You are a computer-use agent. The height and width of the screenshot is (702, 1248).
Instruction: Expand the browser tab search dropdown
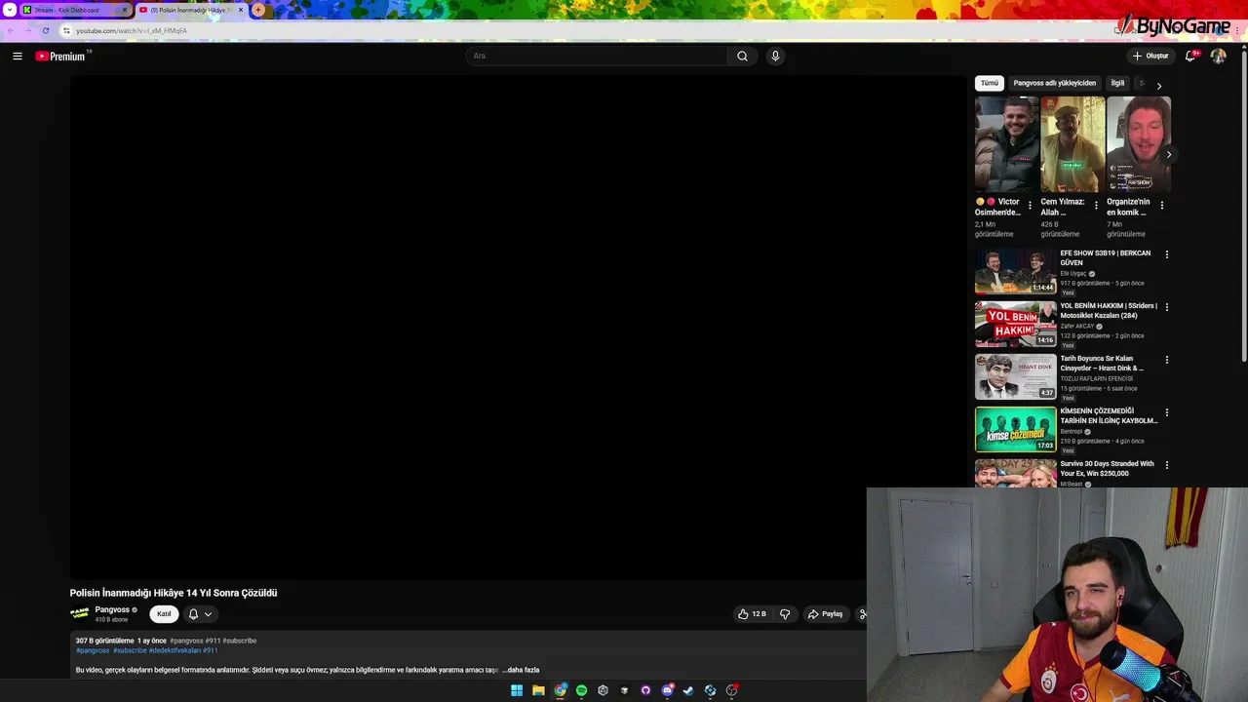10,10
